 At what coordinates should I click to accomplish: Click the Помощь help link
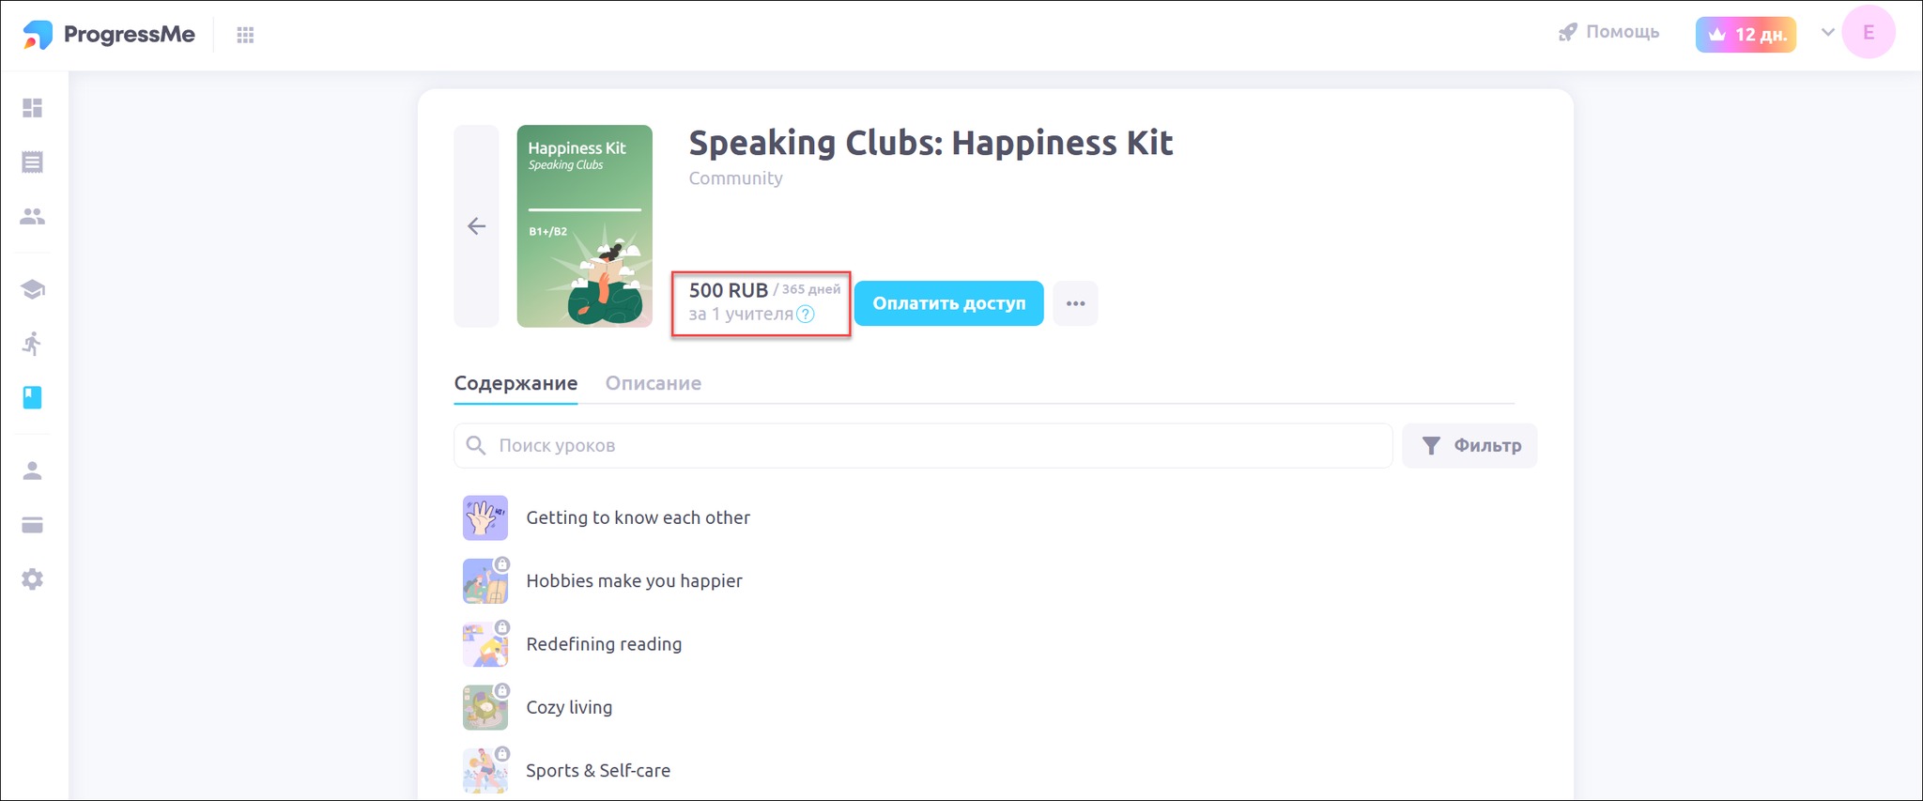1609,32
